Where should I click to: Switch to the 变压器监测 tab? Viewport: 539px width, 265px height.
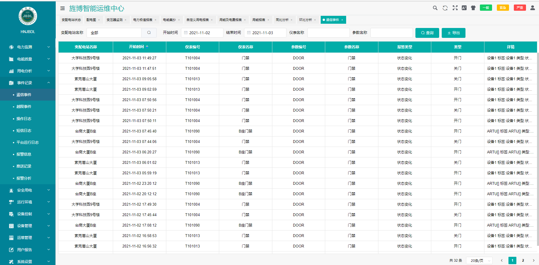point(115,20)
